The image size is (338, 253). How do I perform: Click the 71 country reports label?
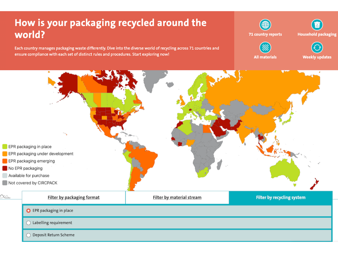pos(265,34)
